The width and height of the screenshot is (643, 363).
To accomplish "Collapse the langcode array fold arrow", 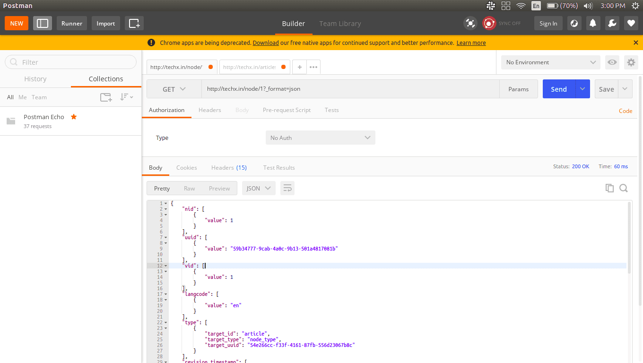I will (x=165, y=294).
